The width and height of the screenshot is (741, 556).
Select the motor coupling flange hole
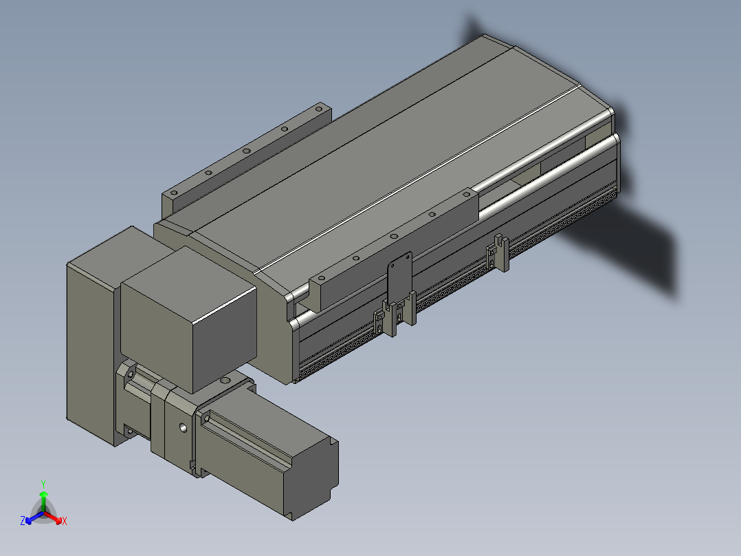coord(183,429)
